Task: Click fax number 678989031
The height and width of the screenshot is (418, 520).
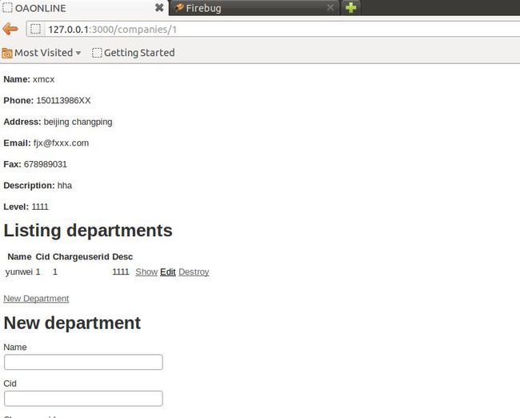Action: tap(46, 164)
